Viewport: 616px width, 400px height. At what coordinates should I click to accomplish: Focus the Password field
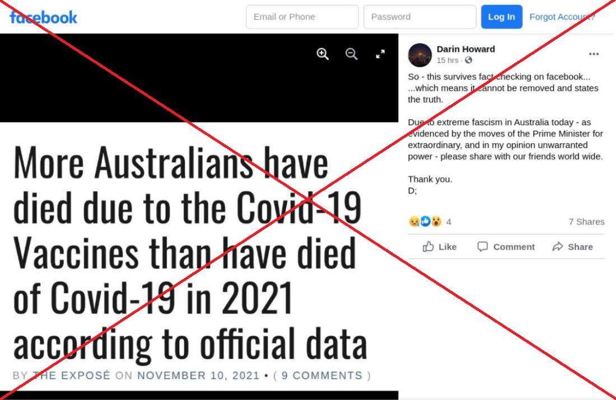(419, 17)
